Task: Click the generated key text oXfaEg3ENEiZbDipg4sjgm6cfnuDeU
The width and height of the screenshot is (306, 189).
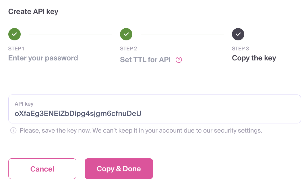Action: (x=78, y=114)
